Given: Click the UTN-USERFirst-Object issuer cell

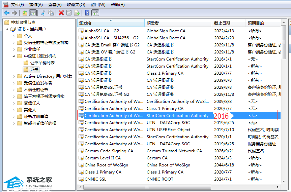Looking at the screenshot, I should [x=169, y=130].
